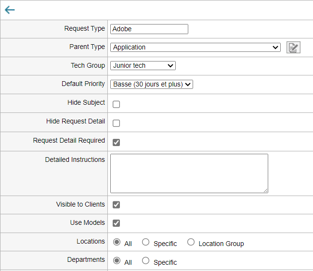
Task: Click the edit Parent Type icon
Action: (x=293, y=47)
